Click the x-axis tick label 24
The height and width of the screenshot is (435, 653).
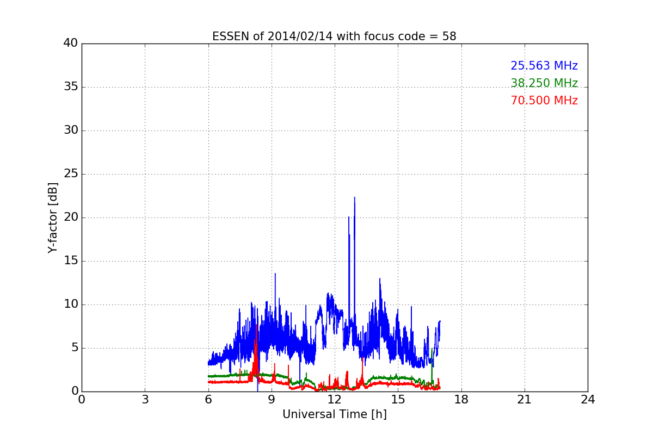(x=588, y=399)
